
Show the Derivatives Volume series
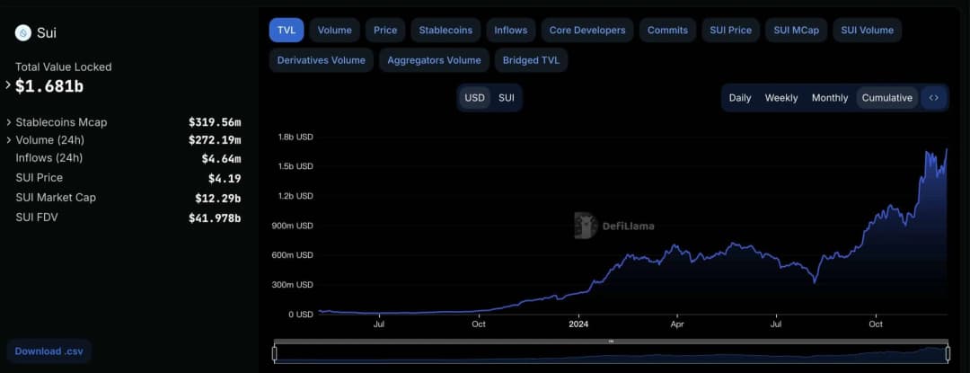click(x=321, y=60)
